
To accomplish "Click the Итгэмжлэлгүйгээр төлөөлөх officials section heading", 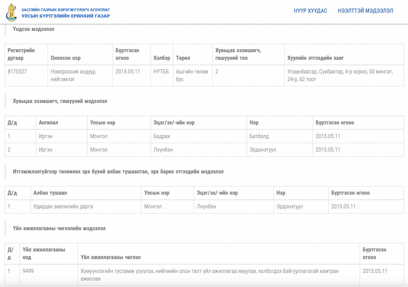I will click(x=118, y=172).
